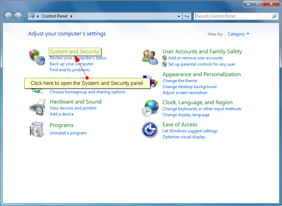282x206 pixels.
Task: Click Change keyboards or other input methods
Action: (x=202, y=109)
